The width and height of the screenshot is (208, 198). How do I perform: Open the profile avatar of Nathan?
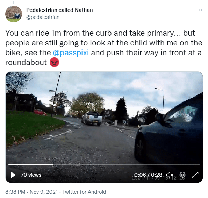point(14,14)
